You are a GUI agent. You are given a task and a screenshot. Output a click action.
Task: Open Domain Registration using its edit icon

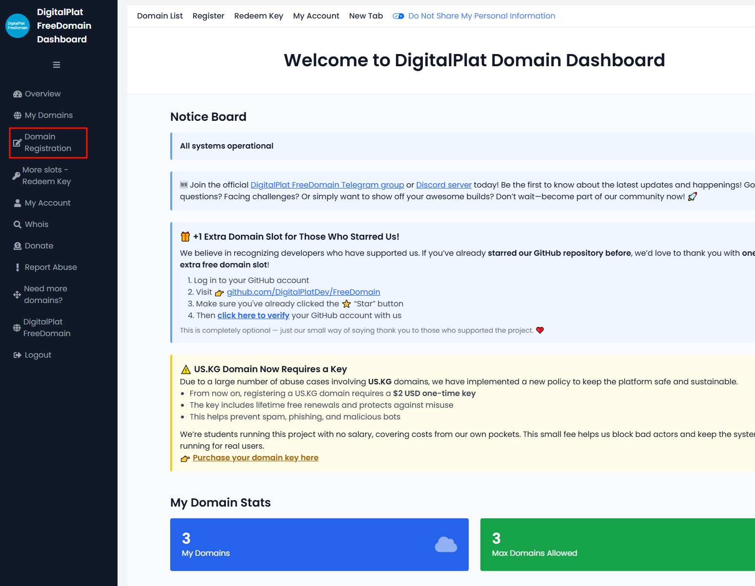[x=17, y=143]
